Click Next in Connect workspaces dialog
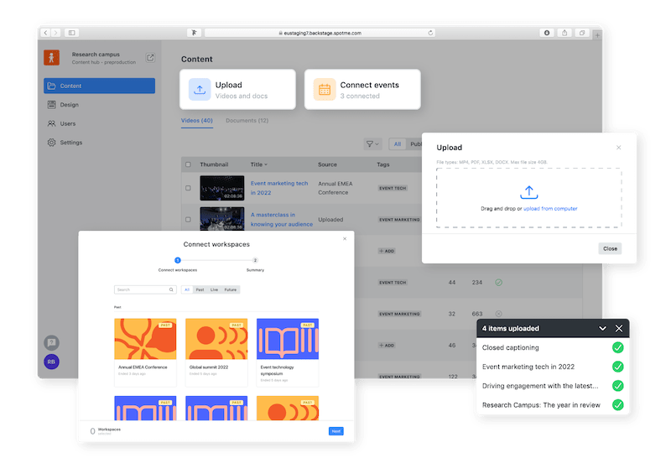Viewport: 671px width, 474px height. point(336,431)
